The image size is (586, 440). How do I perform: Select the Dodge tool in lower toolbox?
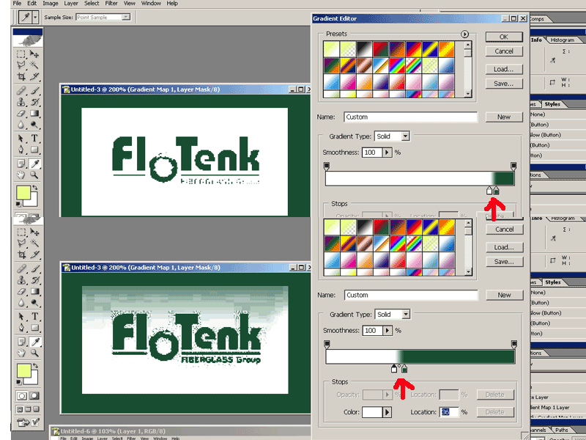(34, 303)
